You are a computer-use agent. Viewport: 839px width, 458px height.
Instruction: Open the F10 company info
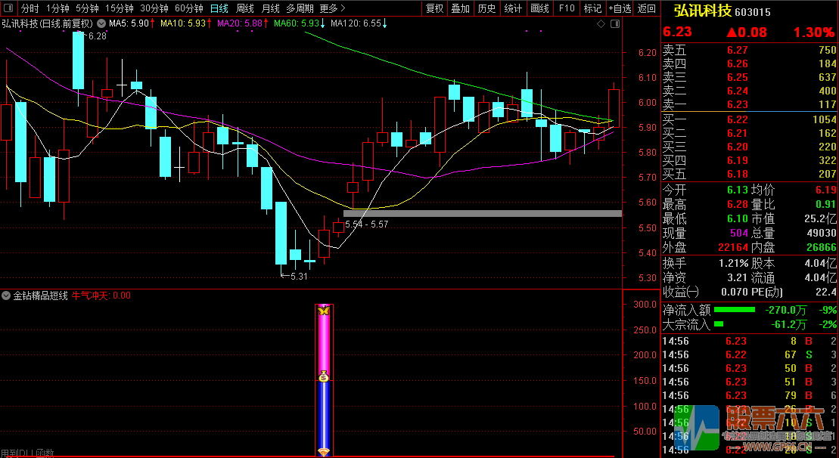pyautogui.click(x=566, y=9)
